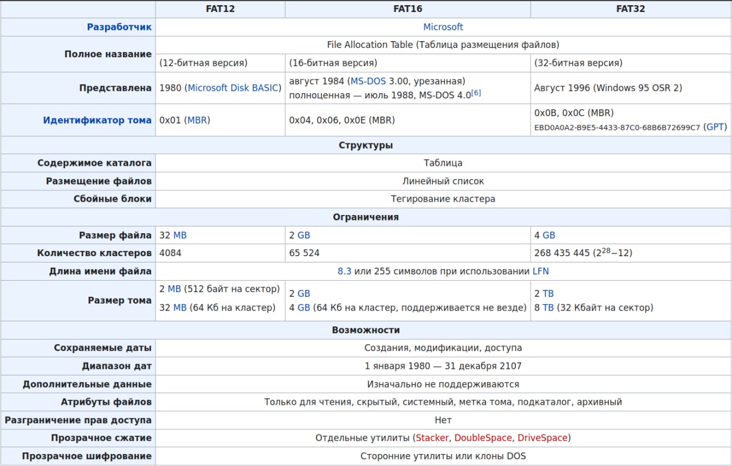Click MB link before 512 байт на сектор
This screenshot has width=732, height=466.
(174, 289)
